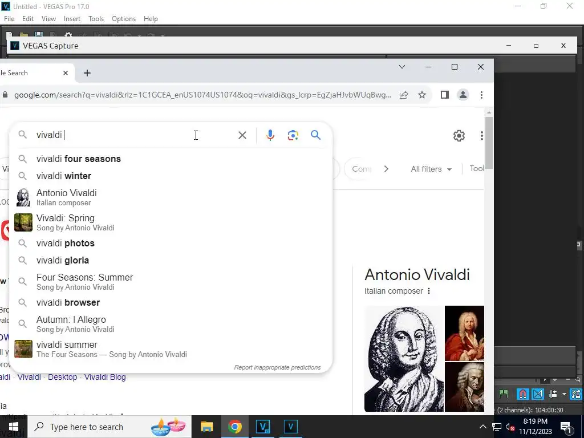Open red-robed Vivaldi painting thumbnail
The width and height of the screenshot is (584, 438).
tap(464, 333)
